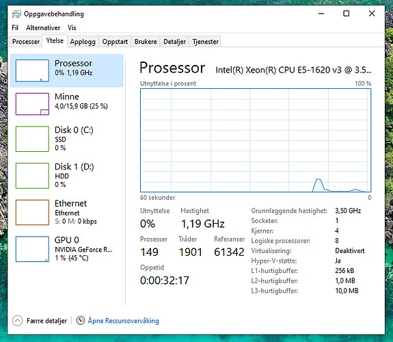Open the Åpne Ressursovervåking link

(123, 321)
